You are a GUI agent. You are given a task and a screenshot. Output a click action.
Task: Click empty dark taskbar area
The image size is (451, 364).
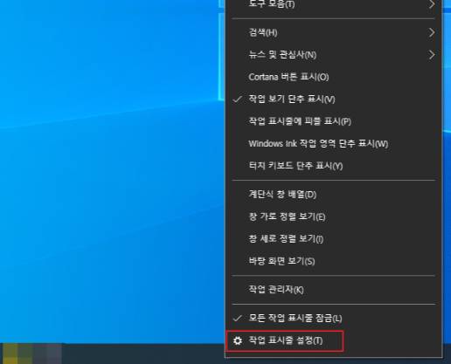coord(142,354)
